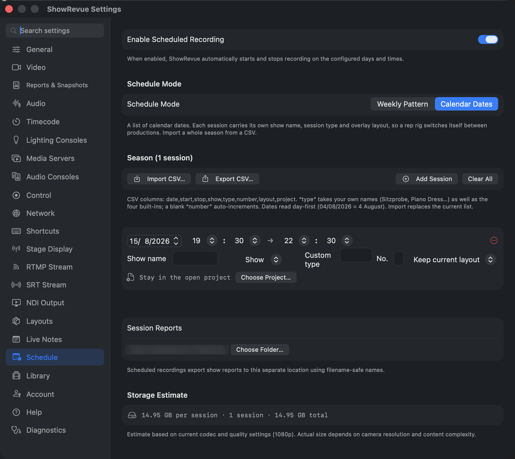Go to the Diagnostics page
This screenshot has height=459, width=515.
point(55,430)
